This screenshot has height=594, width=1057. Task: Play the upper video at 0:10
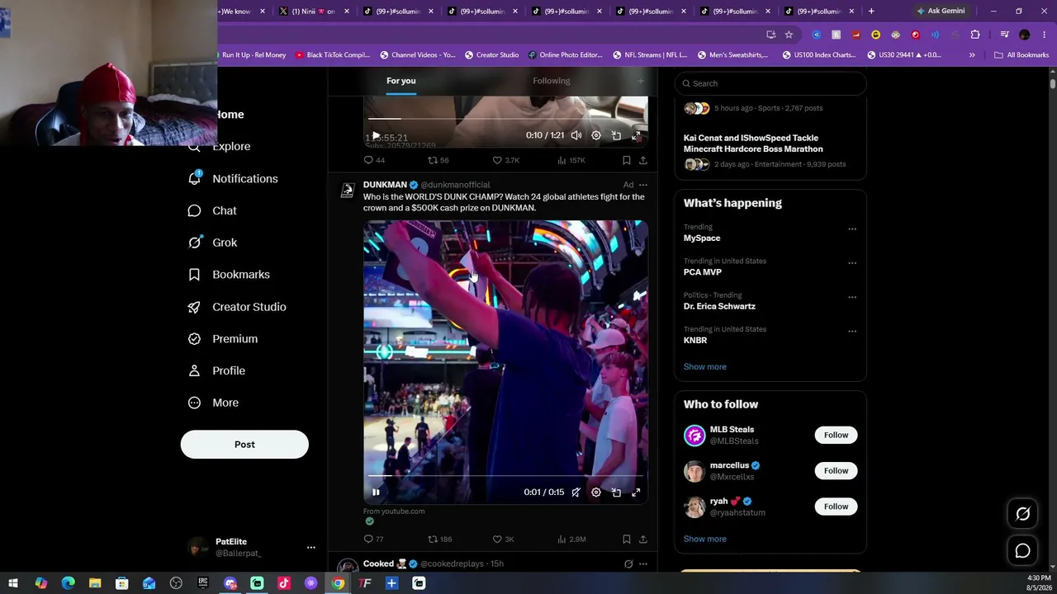376,135
